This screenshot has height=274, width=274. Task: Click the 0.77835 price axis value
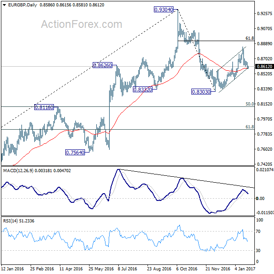click(264, 134)
